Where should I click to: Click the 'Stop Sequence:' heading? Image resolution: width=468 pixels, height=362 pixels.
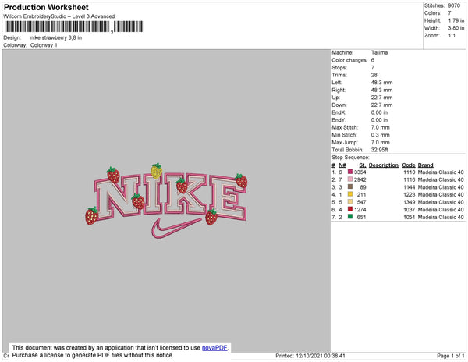click(x=350, y=158)
